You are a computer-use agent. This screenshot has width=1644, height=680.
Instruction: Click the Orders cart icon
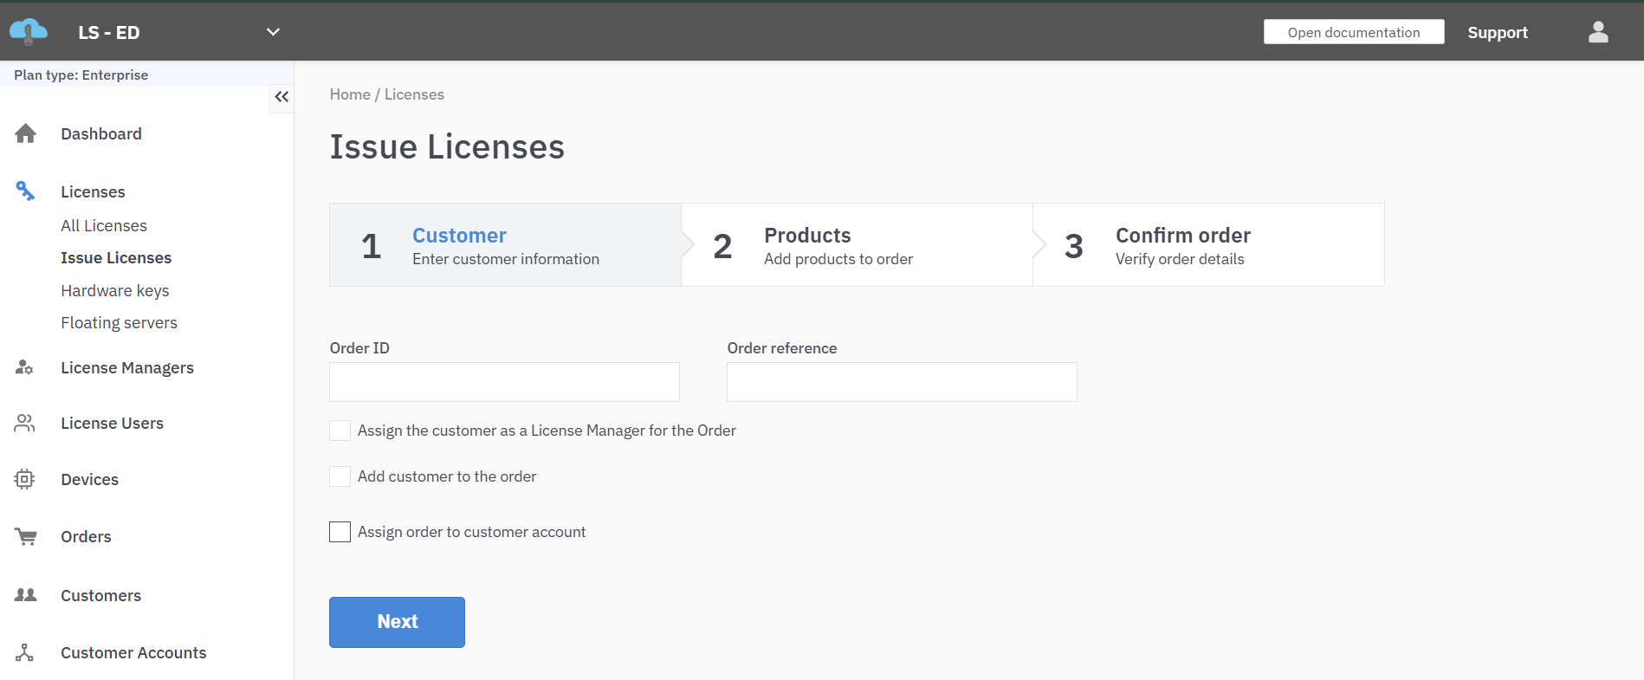(26, 537)
